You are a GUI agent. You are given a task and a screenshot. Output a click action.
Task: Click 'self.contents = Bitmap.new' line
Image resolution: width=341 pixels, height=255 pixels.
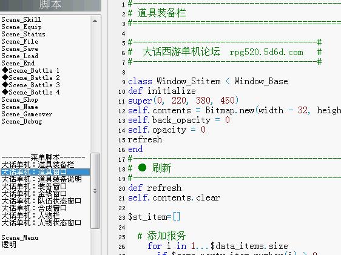234,110
